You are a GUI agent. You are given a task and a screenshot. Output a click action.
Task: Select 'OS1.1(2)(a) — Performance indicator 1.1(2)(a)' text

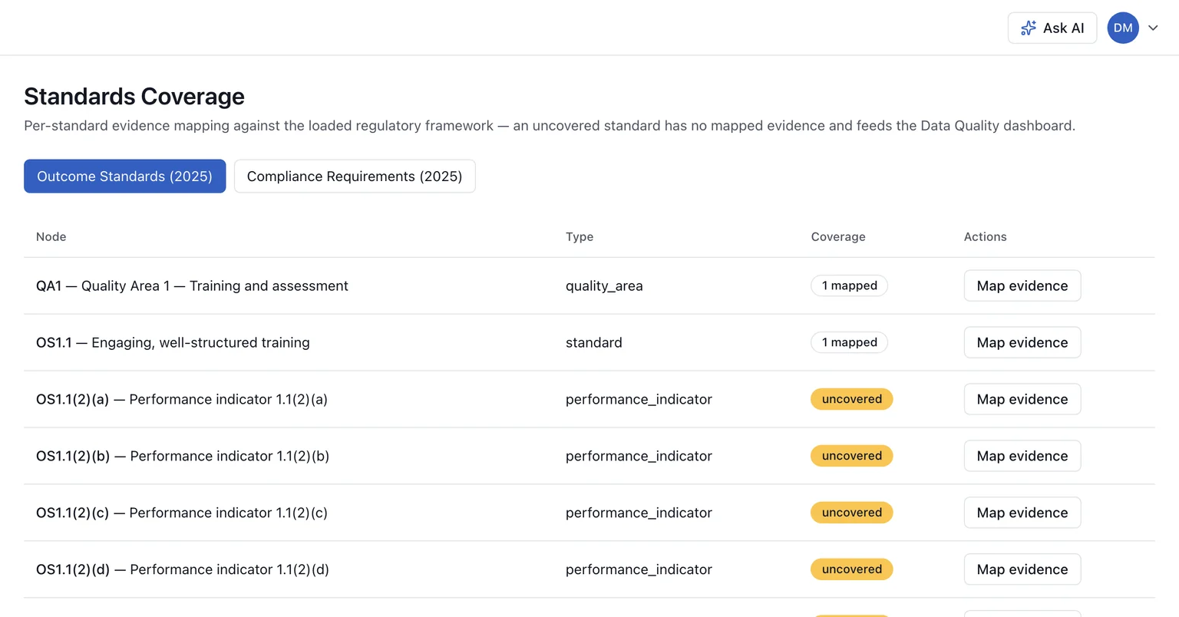click(182, 399)
